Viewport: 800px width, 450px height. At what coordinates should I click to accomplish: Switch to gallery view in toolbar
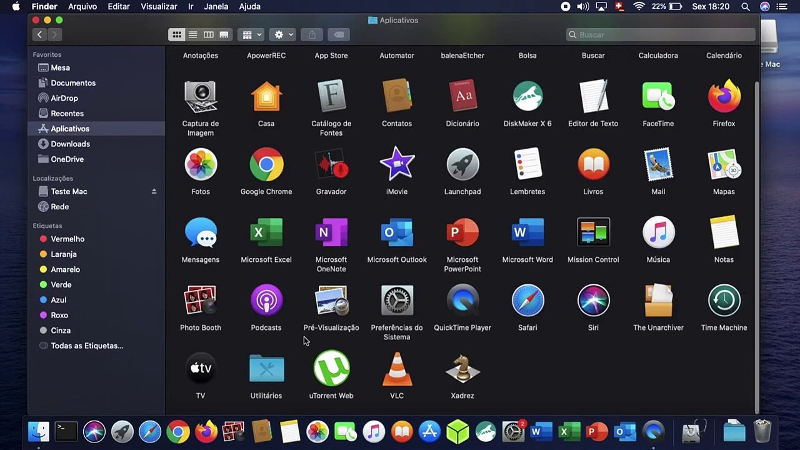click(x=224, y=34)
